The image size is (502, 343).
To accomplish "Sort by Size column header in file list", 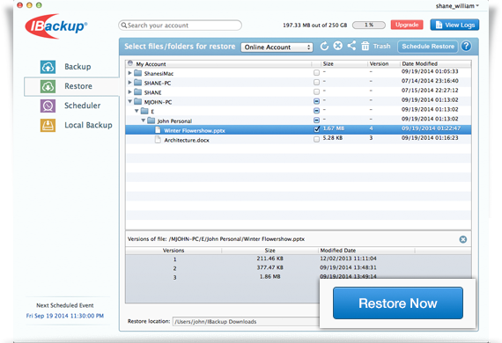I will tap(329, 63).
